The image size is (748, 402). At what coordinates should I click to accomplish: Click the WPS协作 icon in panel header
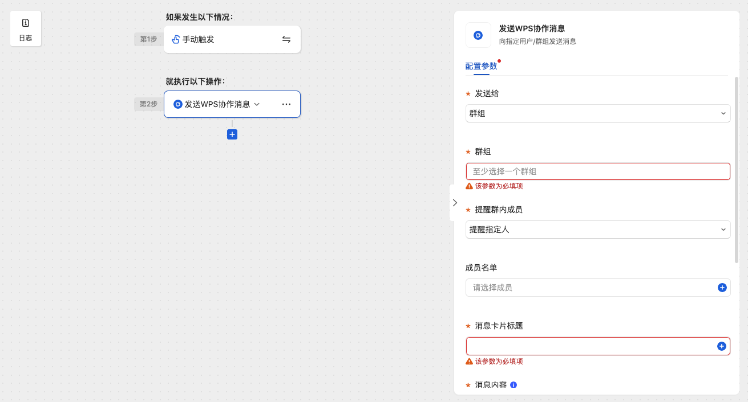478,35
